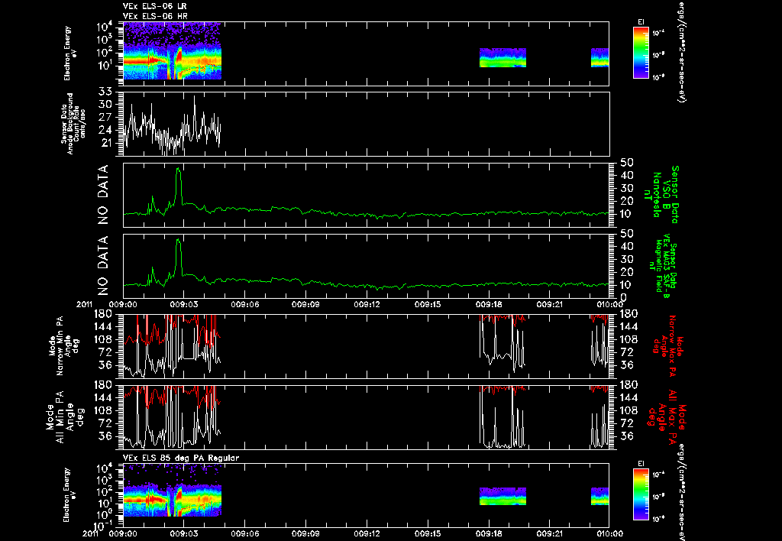Click the 010:00 label on bottom axis
The width and height of the screenshot is (782, 541).
tap(610, 533)
